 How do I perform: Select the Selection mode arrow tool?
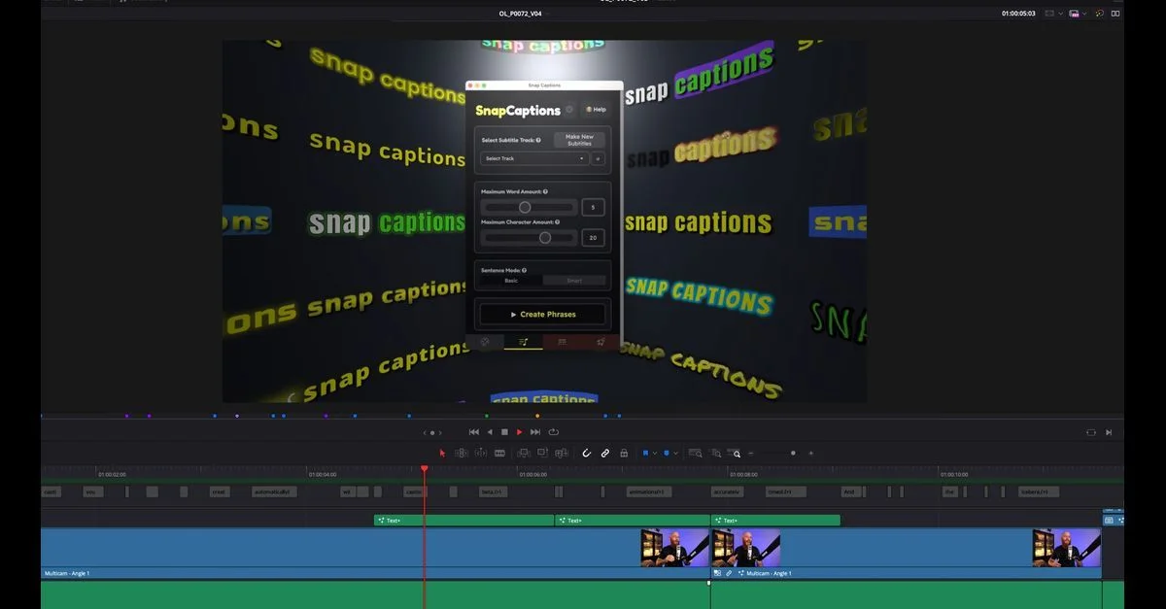[x=442, y=453]
